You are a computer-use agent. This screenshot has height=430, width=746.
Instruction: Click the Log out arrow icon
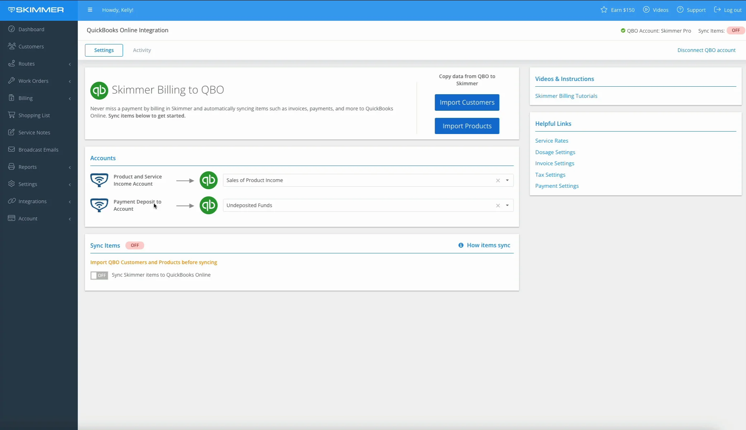tap(717, 10)
